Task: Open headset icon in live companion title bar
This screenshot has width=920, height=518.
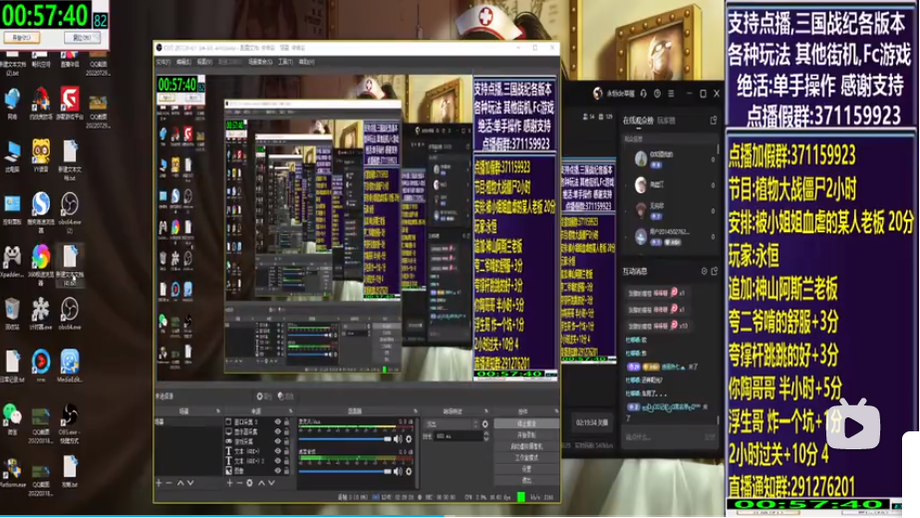Action: coord(644,94)
